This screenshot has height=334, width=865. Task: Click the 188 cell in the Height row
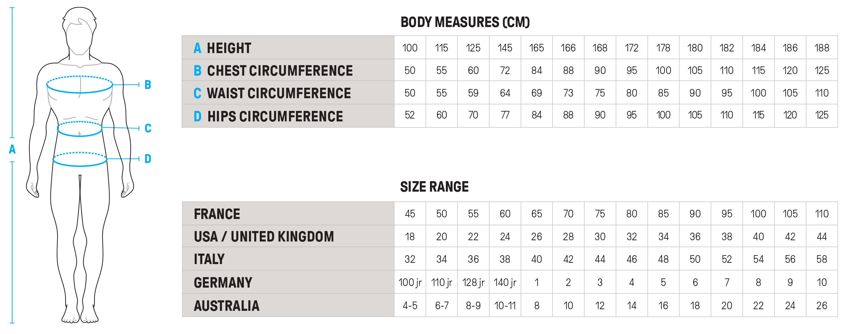(x=822, y=48)
